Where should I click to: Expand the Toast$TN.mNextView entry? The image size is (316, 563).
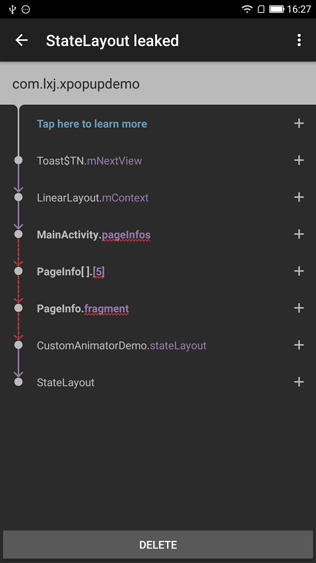tap(299, 160)
